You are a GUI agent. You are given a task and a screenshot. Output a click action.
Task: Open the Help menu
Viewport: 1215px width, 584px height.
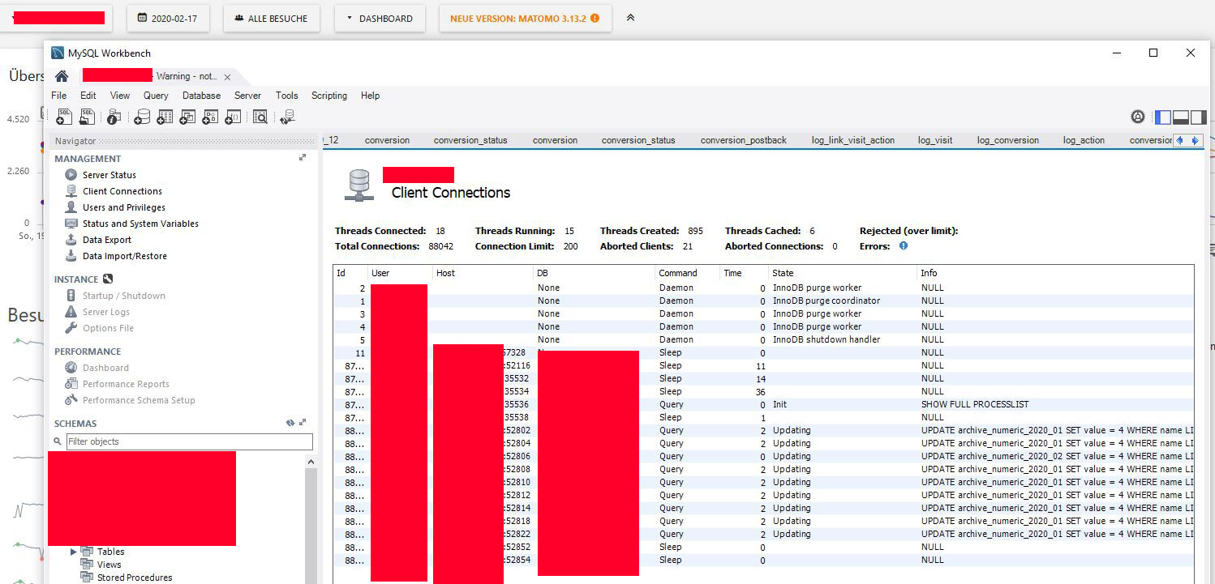pyautogui.click(x=370, y=96)
